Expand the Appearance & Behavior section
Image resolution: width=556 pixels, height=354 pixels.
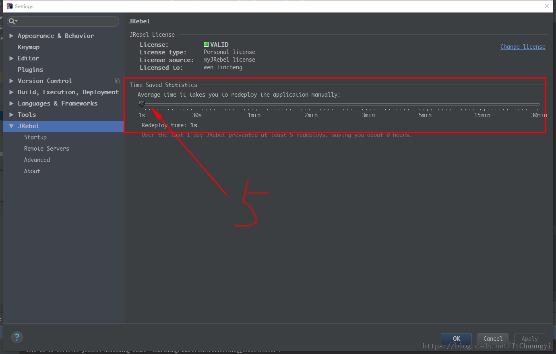[x=11, y=36]
